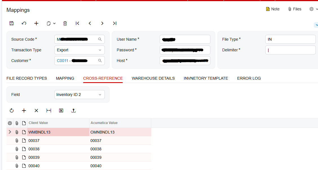Open attachments for 00037 row
The width and height of the screenshot is (318, 170).
coord(17,141)
